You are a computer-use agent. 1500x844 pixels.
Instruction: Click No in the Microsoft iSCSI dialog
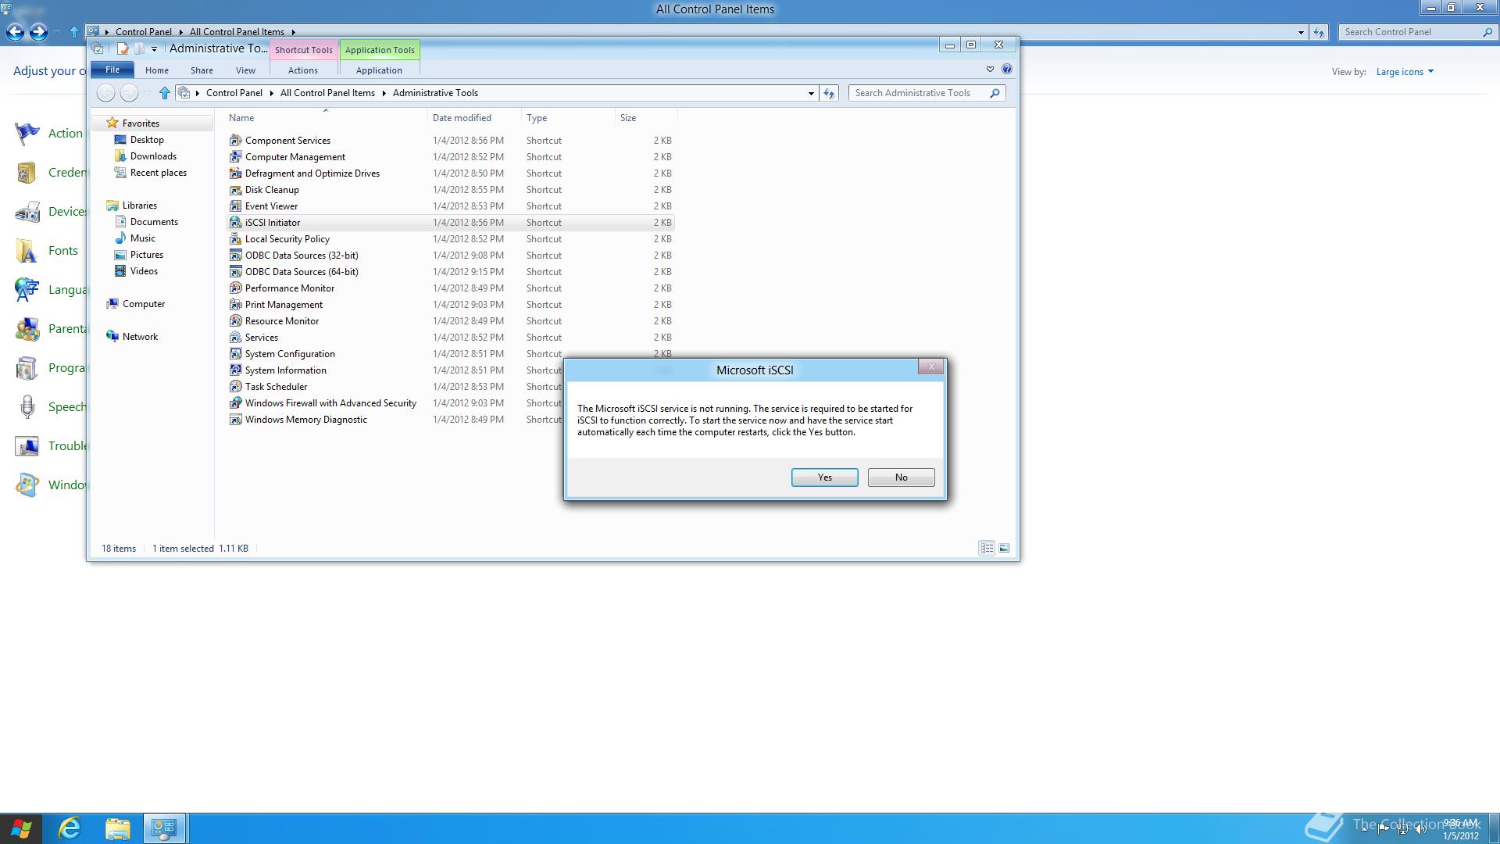tap(901, 477)
